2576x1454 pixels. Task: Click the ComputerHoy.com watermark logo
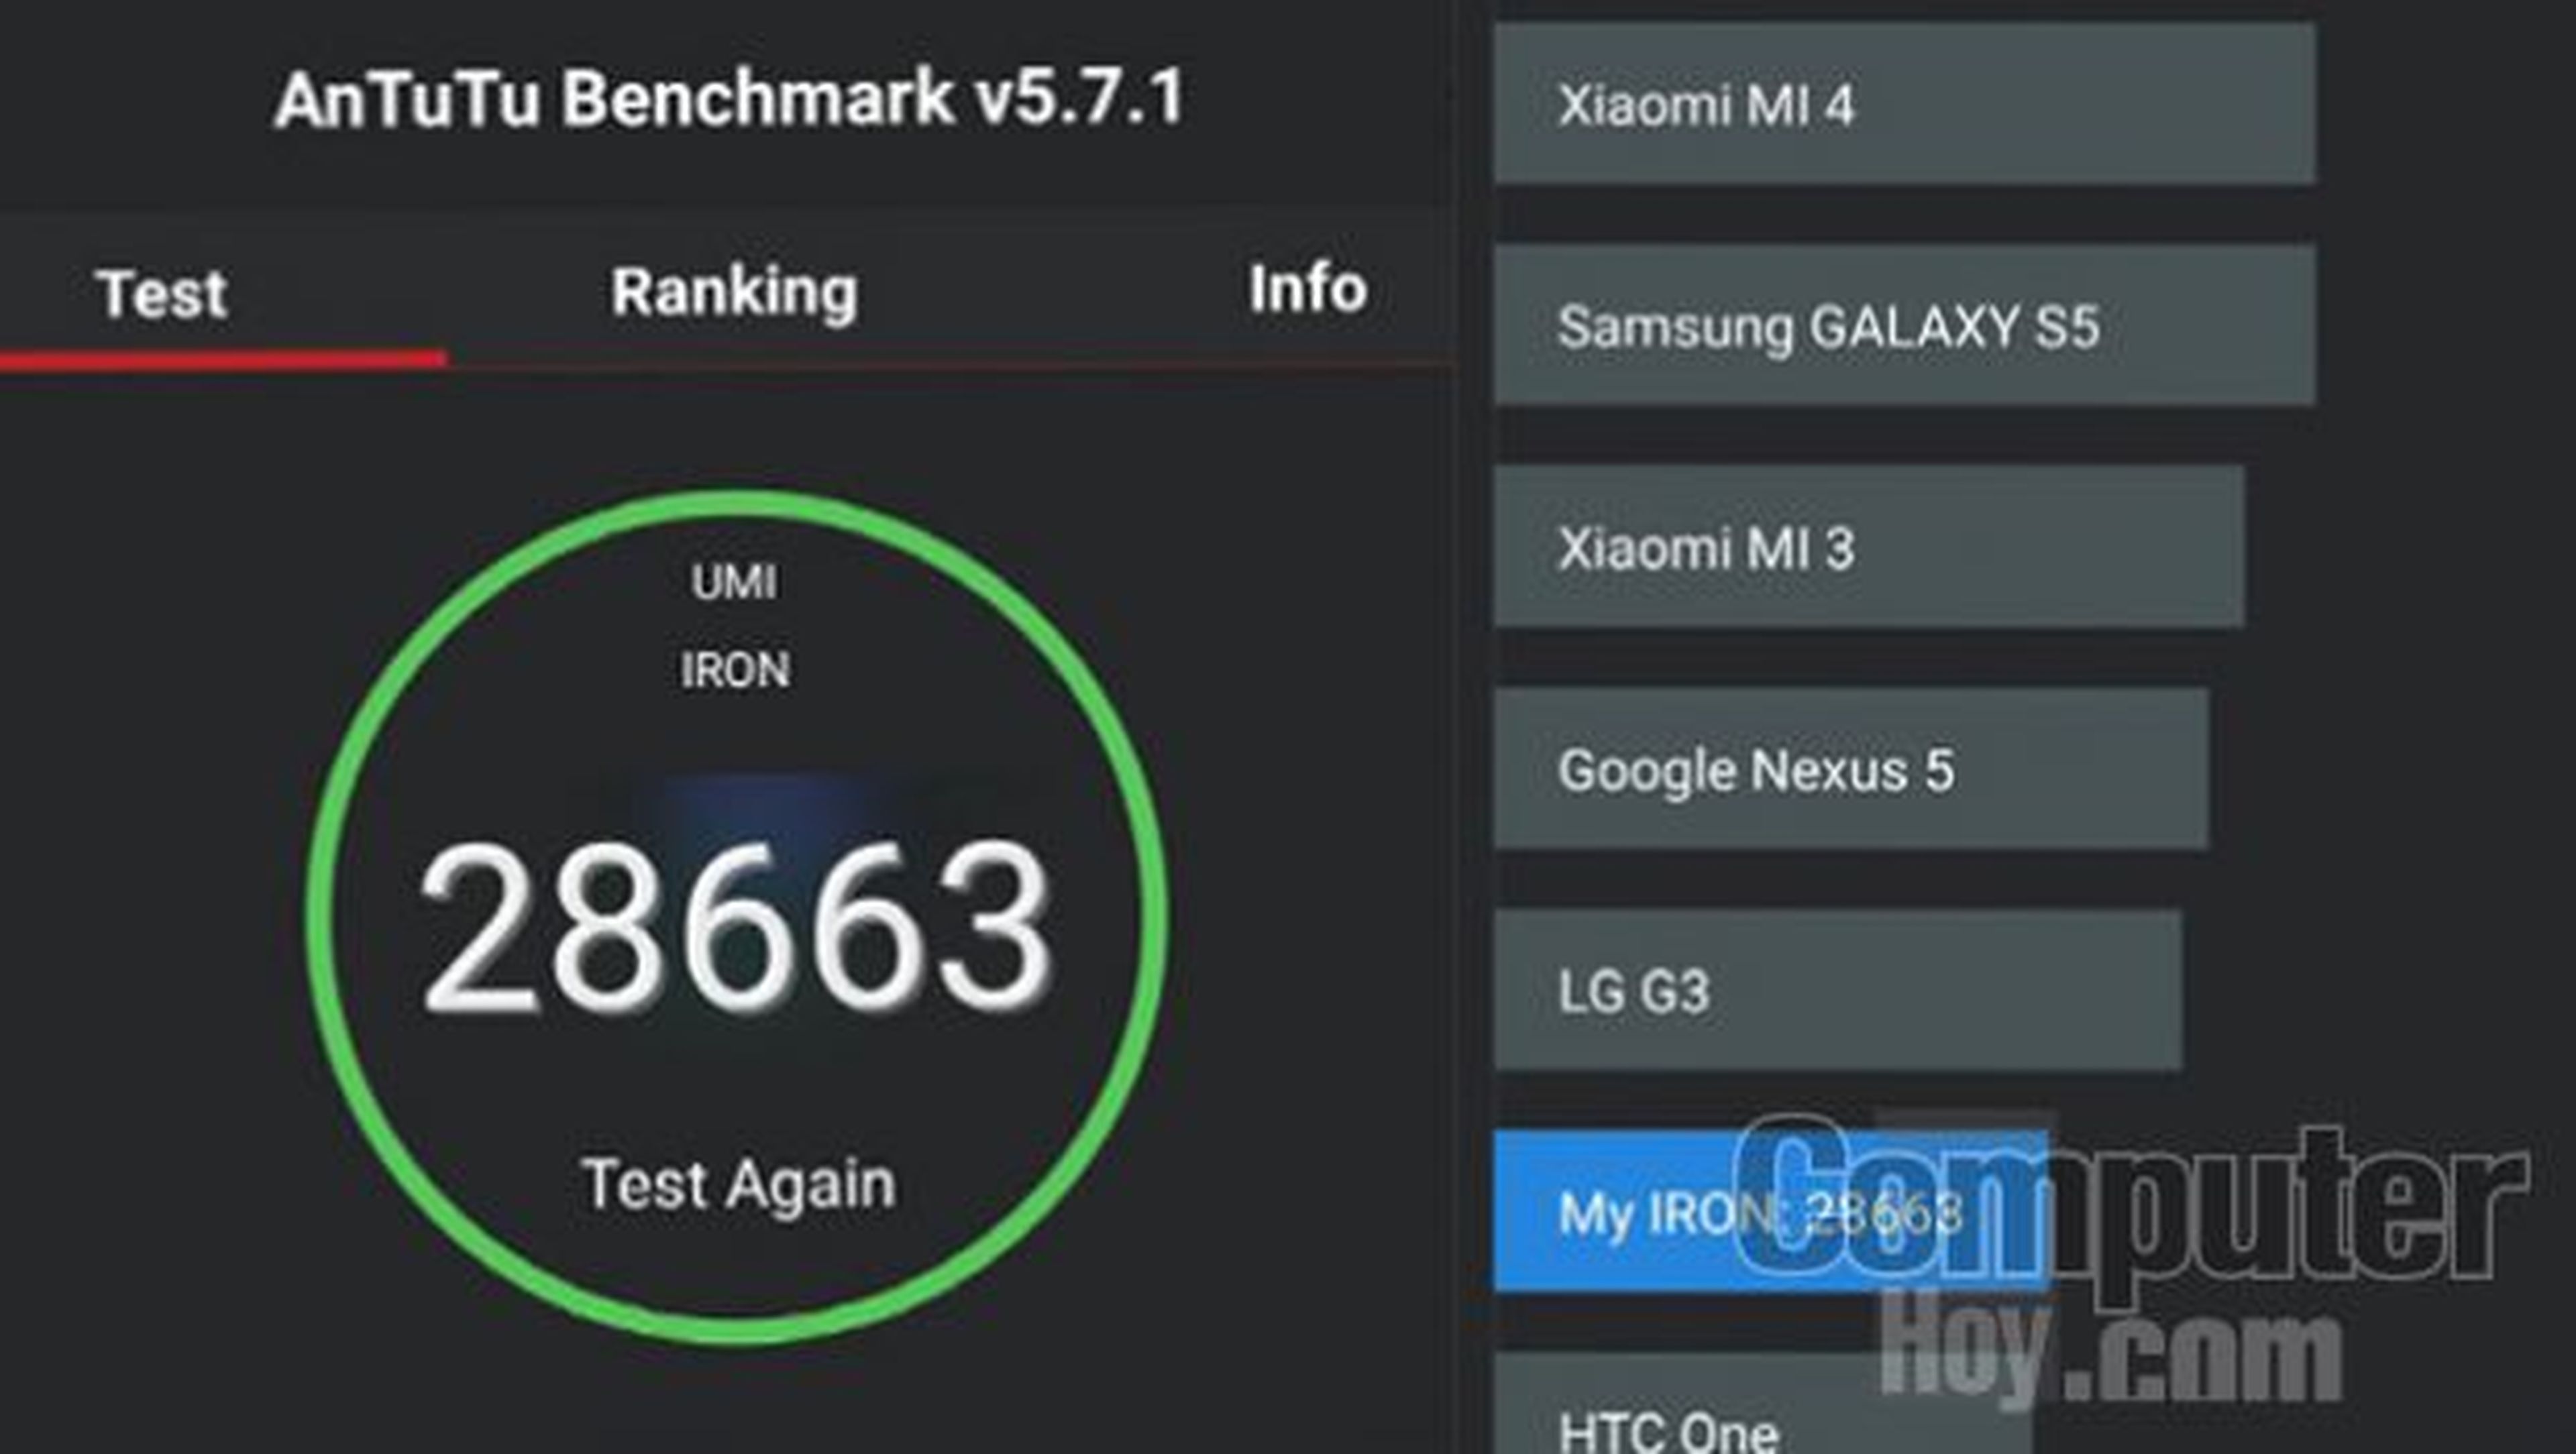pyautogui.click(x=2130, y=1265)
